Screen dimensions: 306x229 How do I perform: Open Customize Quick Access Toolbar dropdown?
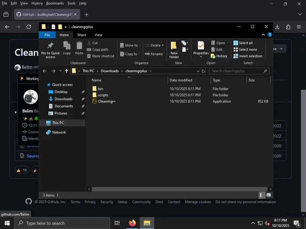pos(65,27)
